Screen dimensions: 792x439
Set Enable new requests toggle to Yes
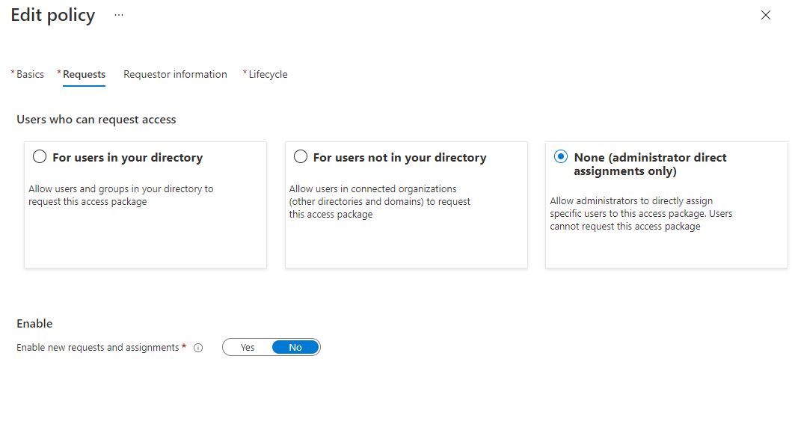pyautogui.click(x=248, y=347)
